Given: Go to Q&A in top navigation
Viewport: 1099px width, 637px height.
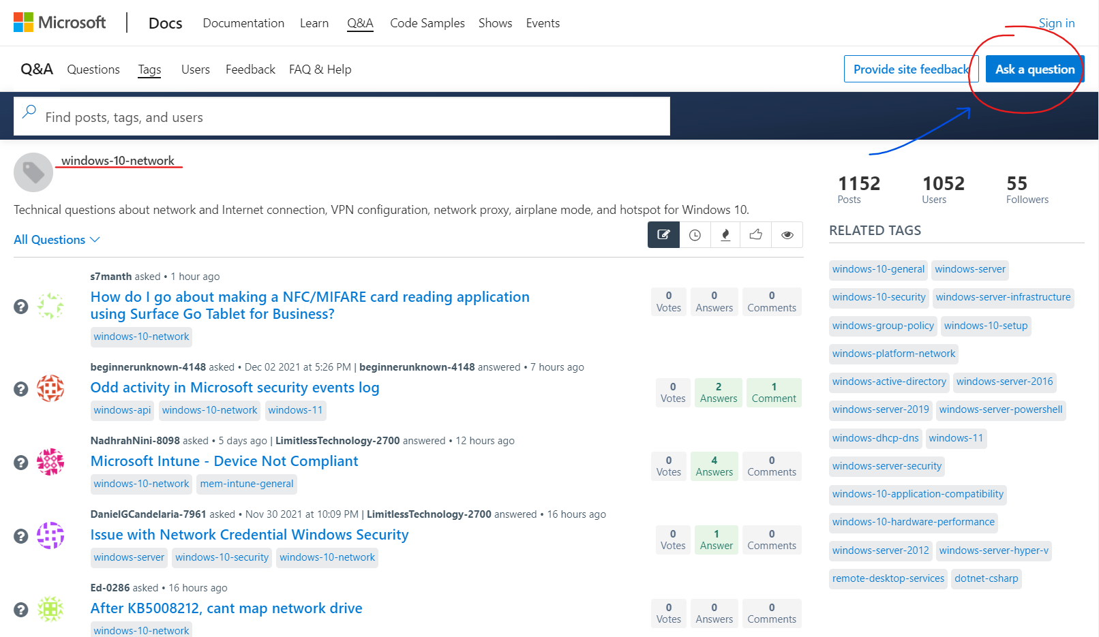Looking at the screenshot, I should (360, 23).
